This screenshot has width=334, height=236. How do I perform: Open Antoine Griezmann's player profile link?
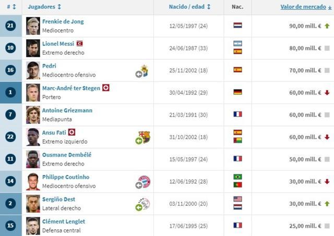coord(67,110)
